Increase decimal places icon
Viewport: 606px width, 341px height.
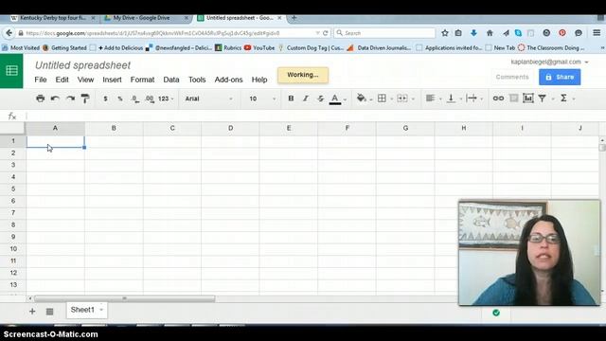150,99
